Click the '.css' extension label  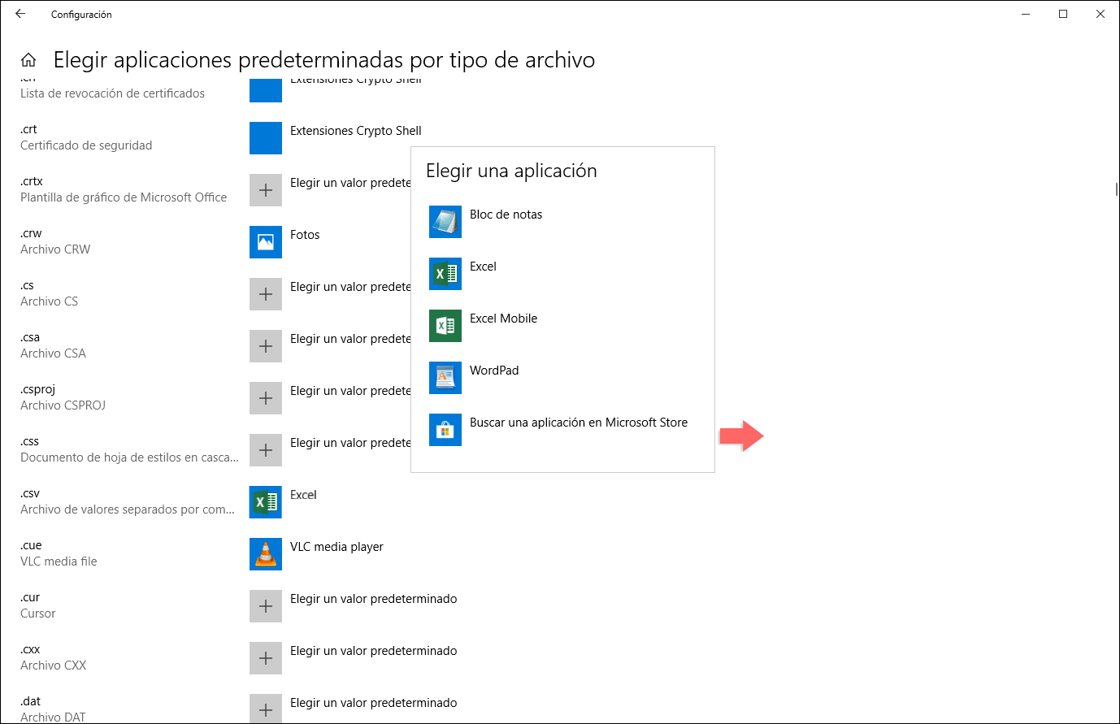pyautogui.click(x=29, y=441)
